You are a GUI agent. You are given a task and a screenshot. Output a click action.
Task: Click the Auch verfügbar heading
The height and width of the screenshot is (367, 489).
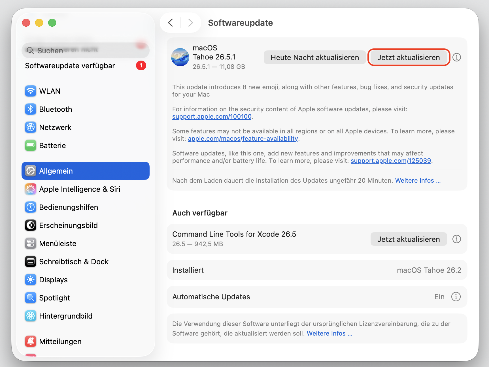(200, 213)
